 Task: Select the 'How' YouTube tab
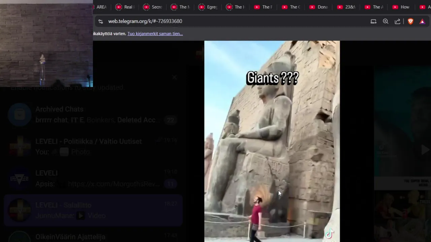coord(401,7)
